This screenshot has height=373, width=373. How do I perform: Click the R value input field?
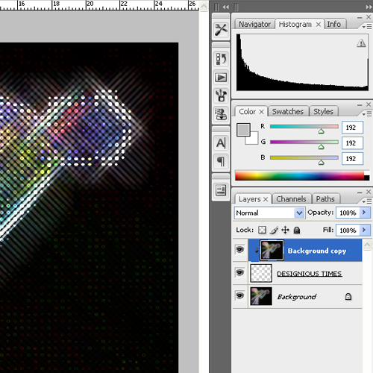(352, 128)
